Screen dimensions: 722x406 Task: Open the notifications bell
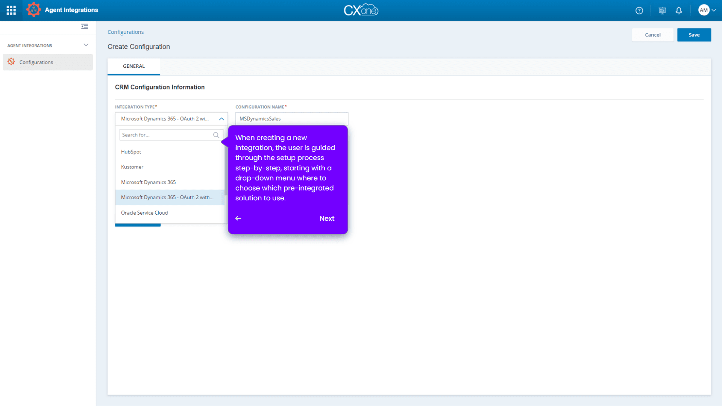tap(679, 11)
